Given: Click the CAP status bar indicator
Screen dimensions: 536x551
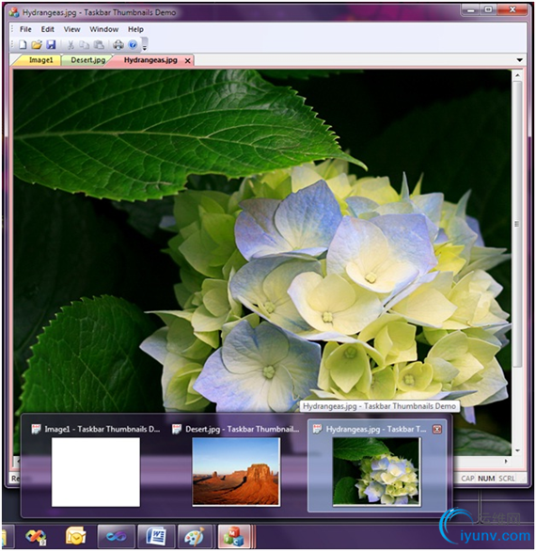Looking at the screenshot, I should [467, 479].
